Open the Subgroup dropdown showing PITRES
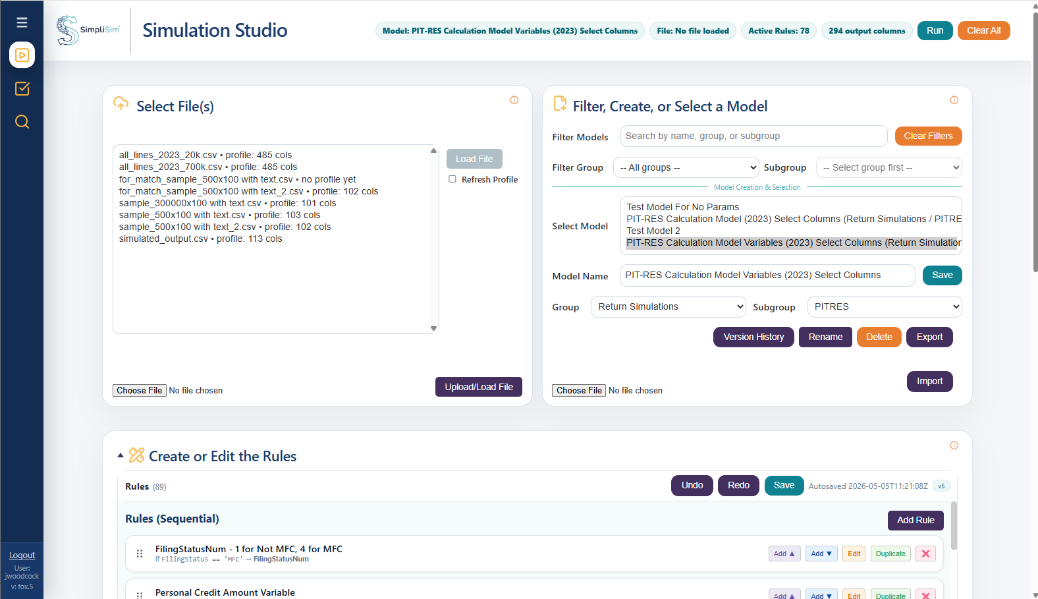This screenshot has width=1038, height=599. coord(885,306)
